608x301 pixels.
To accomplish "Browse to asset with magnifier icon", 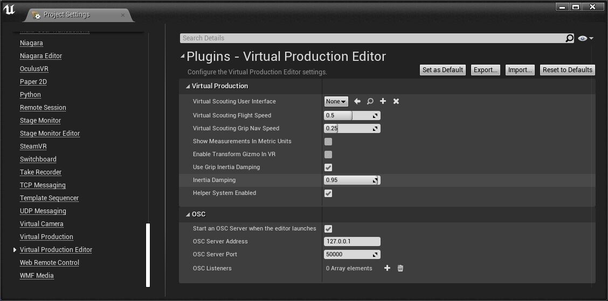I will point(370,101).
